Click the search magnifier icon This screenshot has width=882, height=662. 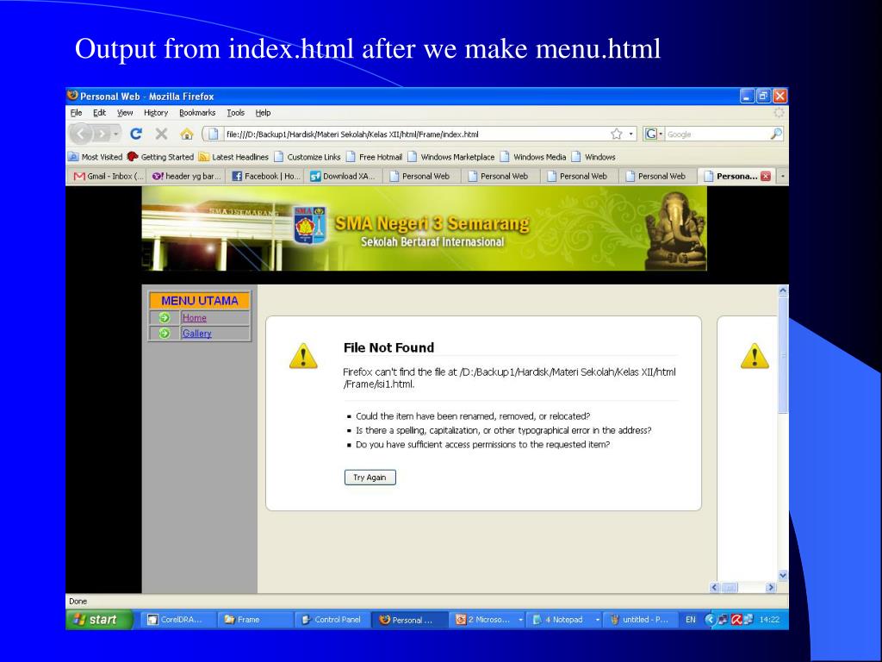pos(776,134)
